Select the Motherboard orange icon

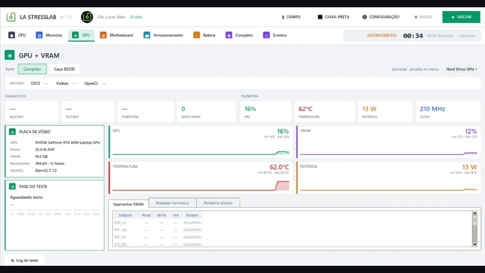pyautogui.click(x=103, y=35)
